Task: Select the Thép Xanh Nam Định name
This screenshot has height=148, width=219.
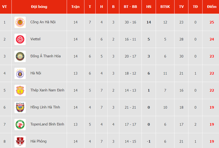Action: (47, 90)
